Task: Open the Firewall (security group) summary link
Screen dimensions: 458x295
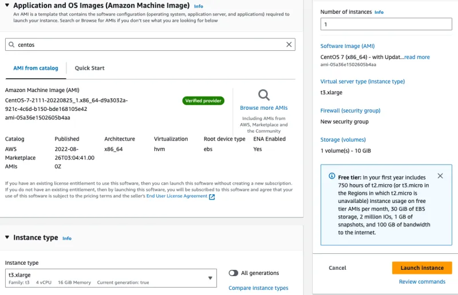Action: coord(350,110)
